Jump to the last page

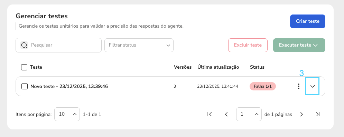coord(318,114)
